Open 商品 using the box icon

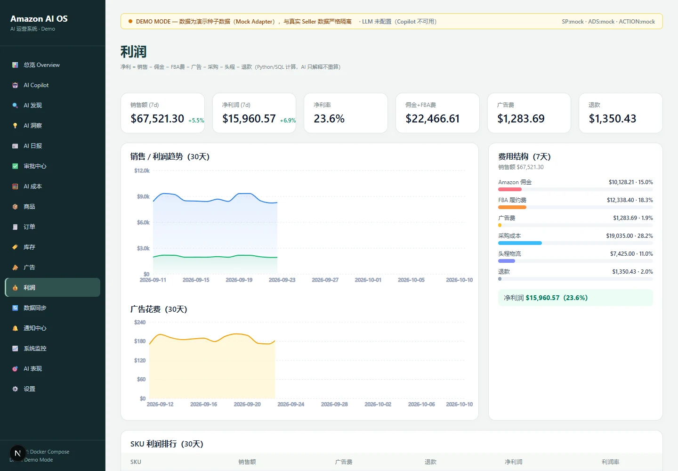(15, 207)
